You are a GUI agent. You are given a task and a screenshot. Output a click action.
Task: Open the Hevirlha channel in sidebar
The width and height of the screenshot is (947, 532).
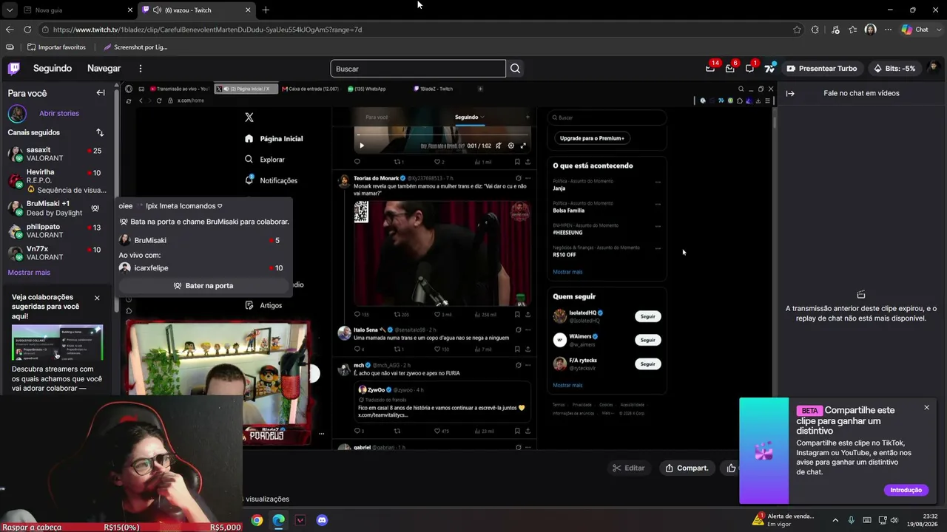coord(55,180)
